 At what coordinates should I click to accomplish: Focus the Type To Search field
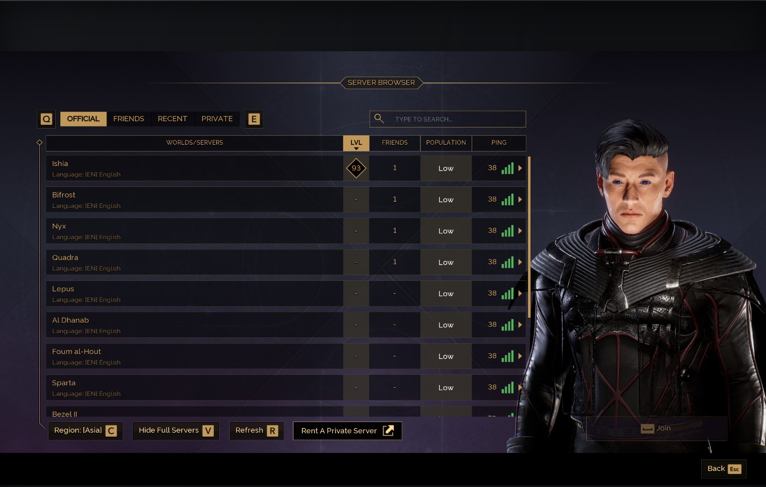click(x=448, y=119)
